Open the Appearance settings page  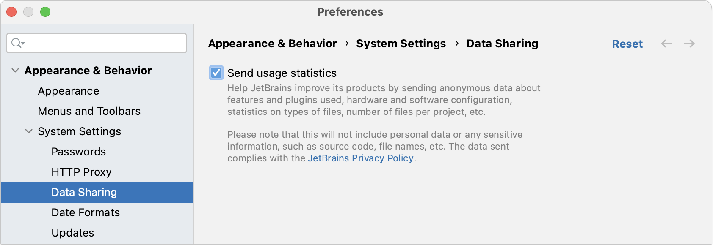pos(69,91)
